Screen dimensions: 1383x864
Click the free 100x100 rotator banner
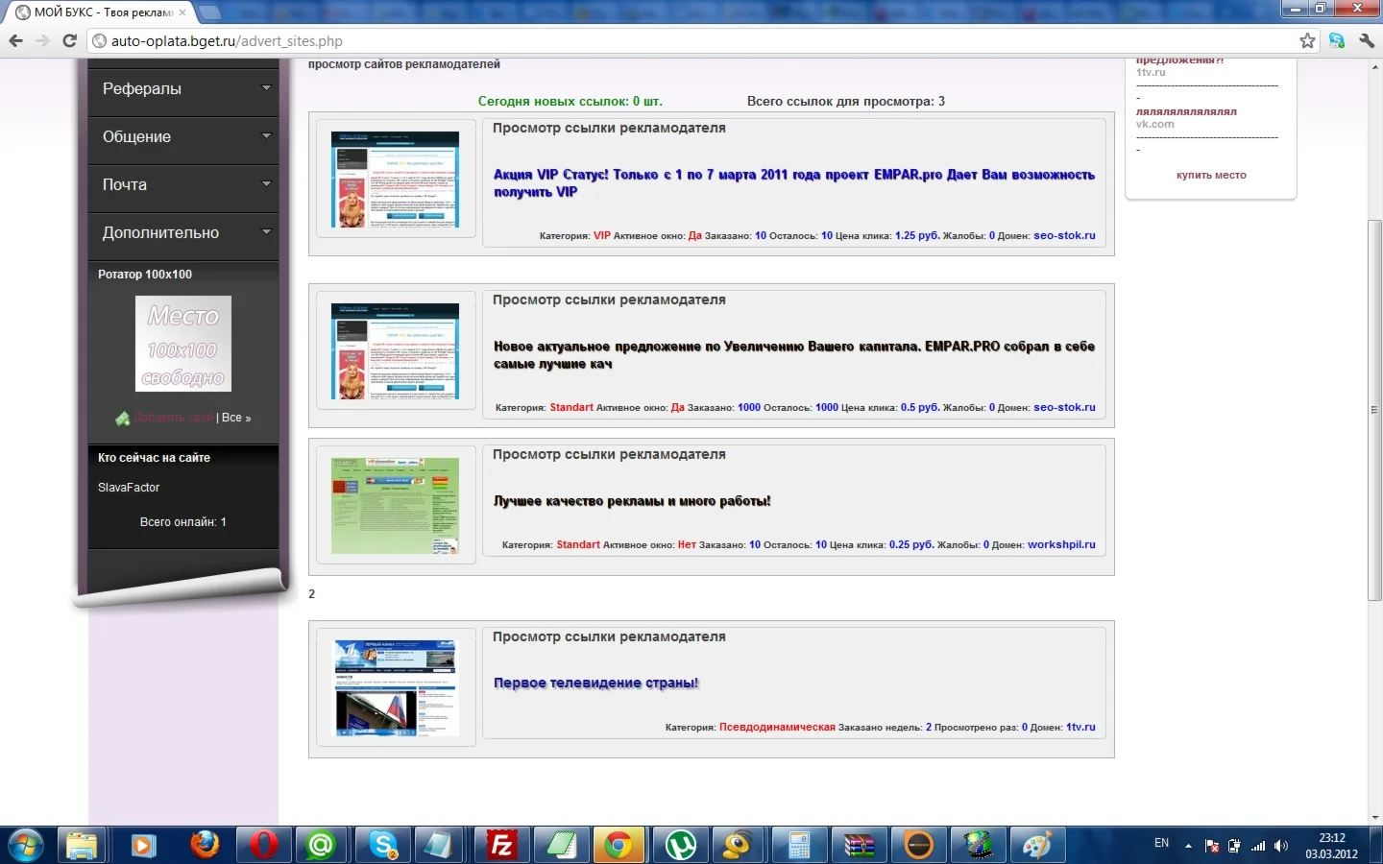(182, 344)
